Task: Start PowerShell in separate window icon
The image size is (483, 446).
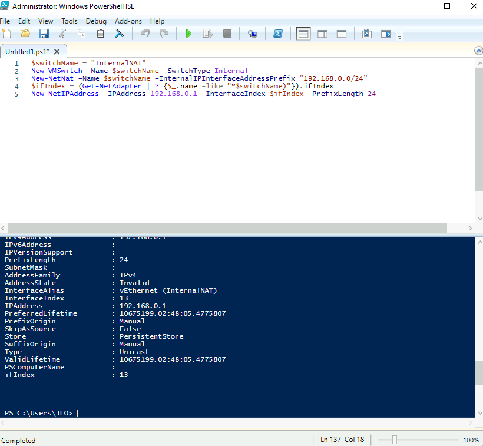Action: point(278,34)
